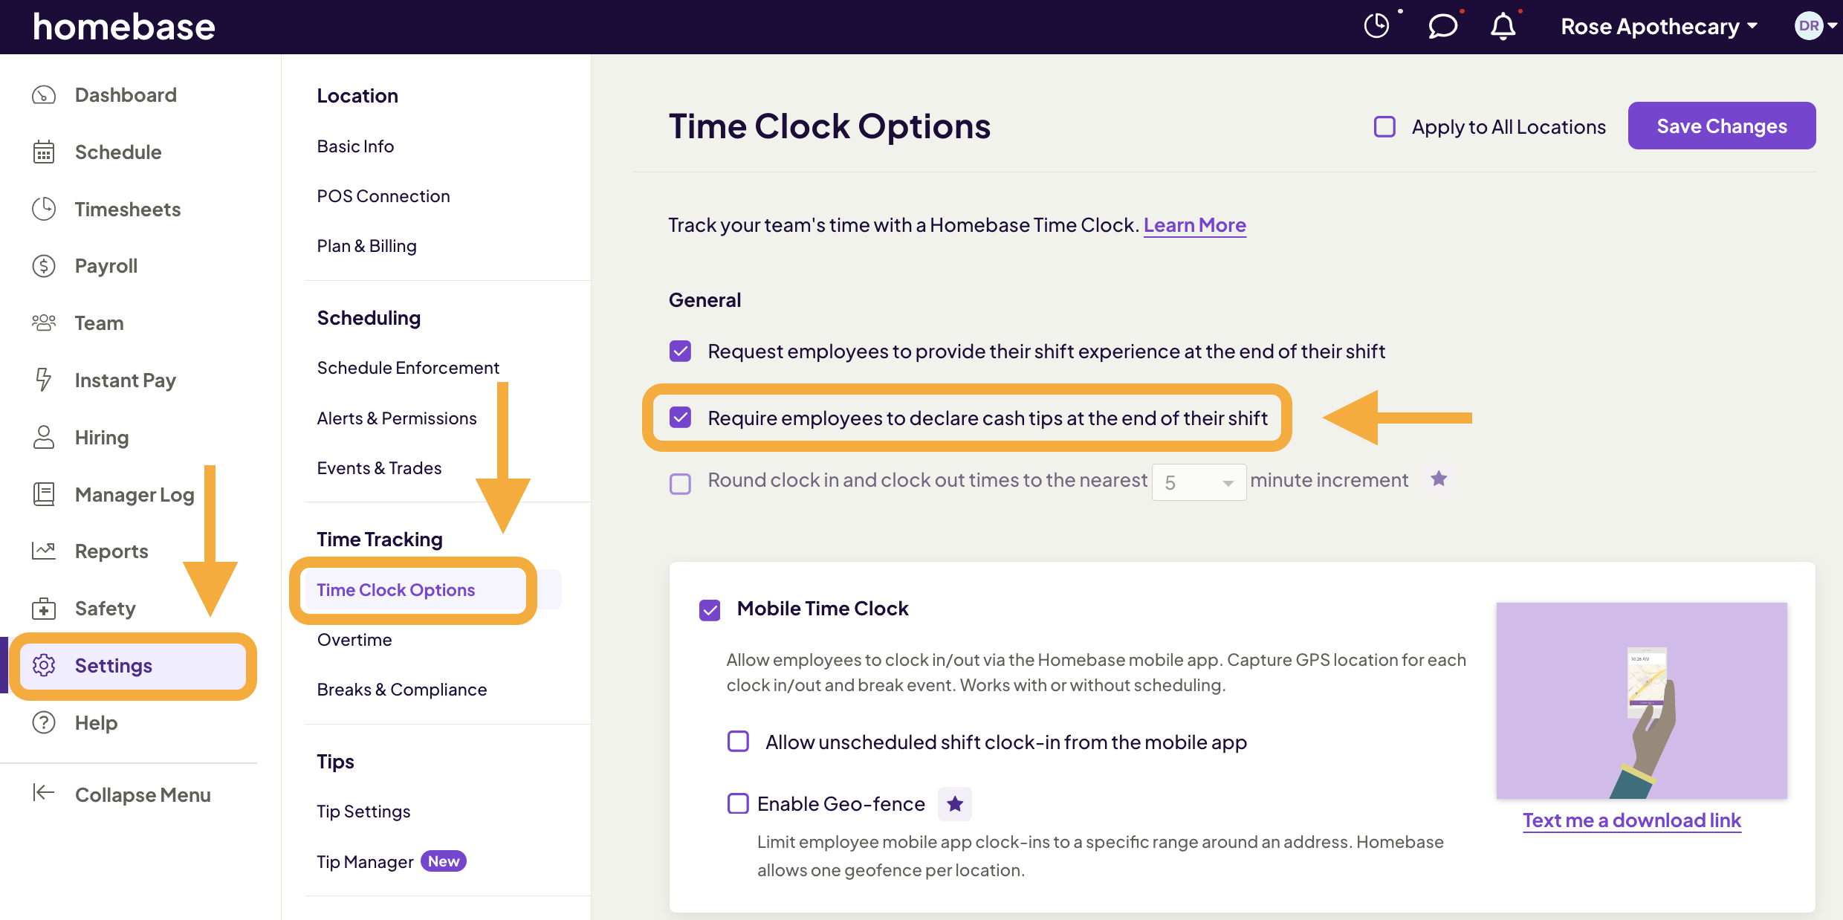
Task: Uncheck Require employees to declare cash tips
Action: 680,418
